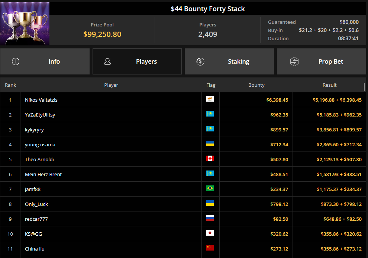Click Cyprus flag next to Nikos Valtatzis
The image size is (368, 258).
point(210,99)
